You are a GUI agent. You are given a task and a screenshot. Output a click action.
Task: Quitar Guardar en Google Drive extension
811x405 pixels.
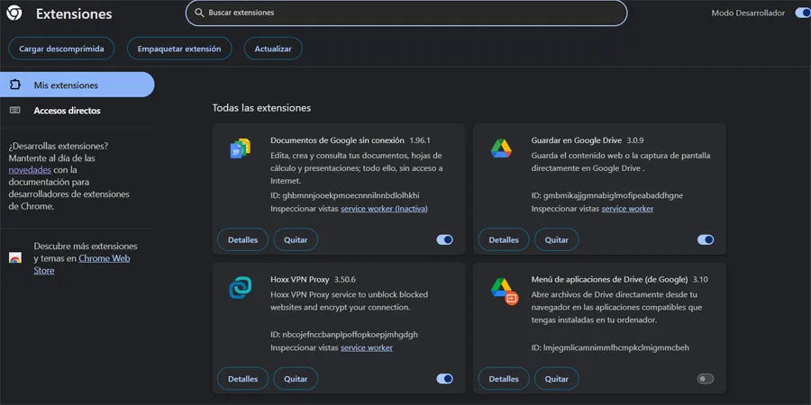pos(557,239)
